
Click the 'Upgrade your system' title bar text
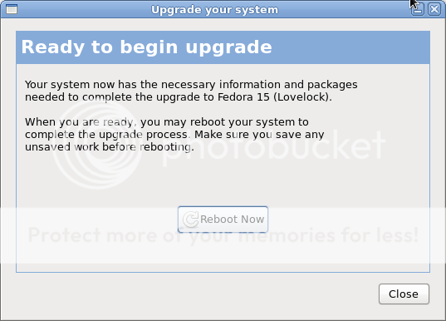click(214, 10)
